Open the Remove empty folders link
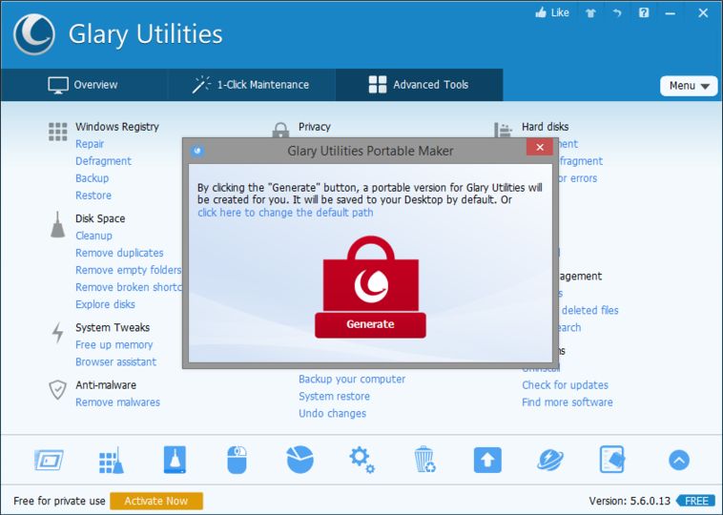The width and height of the screenshot is (723, 515). point(129,270)
